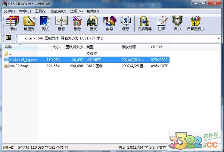The height and width of the screenshot is (152, 224).
Task: Sort by the CRC32 column header
Action: [159, 47]
